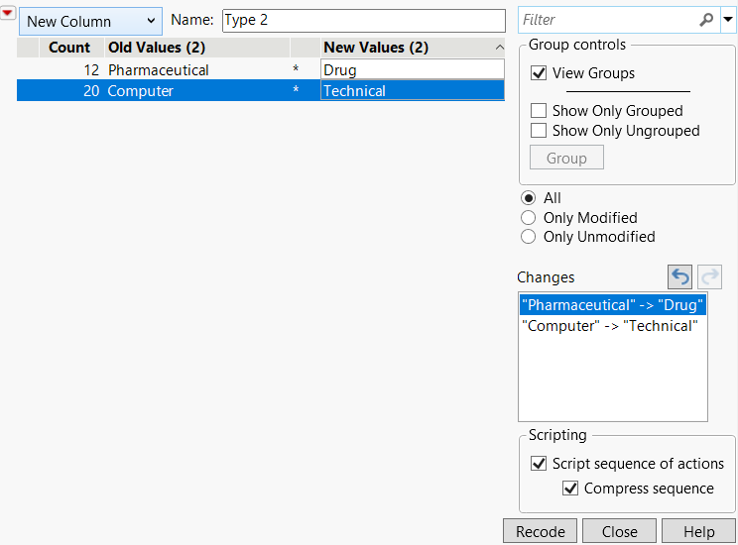This screenshot has height=545, width=738.
Task: Select the Only Unmodified radio button
Action: tap(529, 237)
